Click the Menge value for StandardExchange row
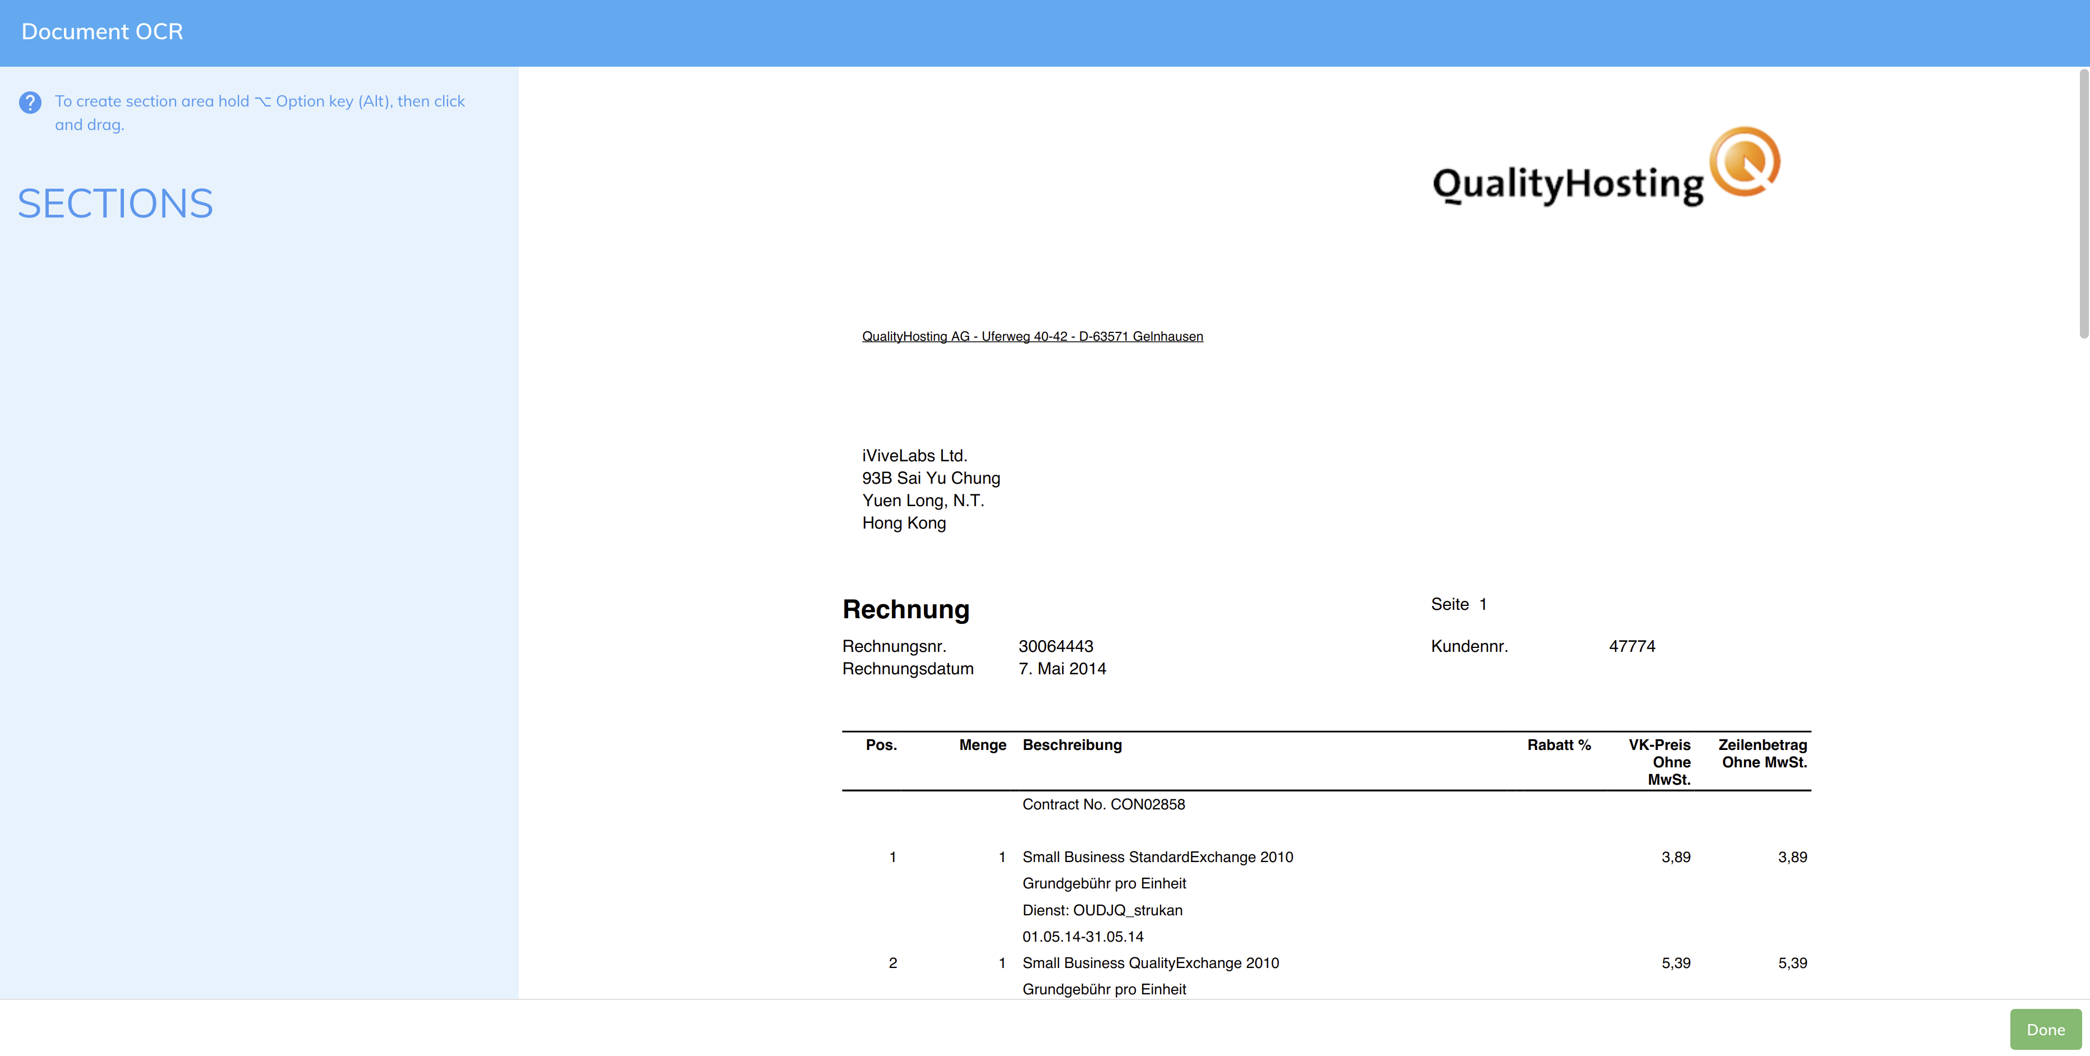Viewport: 2090px width, 1056px height. [x=1002, y=858]
